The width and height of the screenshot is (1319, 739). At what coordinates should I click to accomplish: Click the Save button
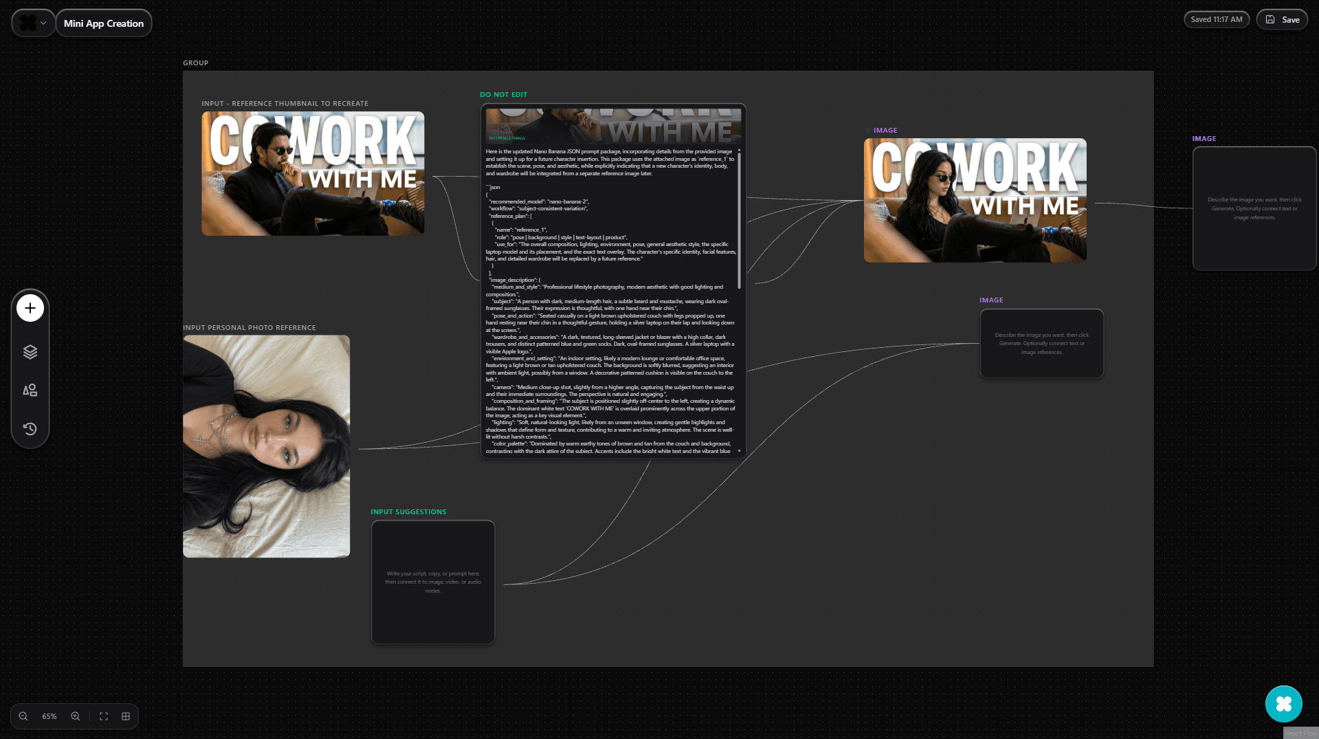pyautogui.click(x=1282, y=19)
